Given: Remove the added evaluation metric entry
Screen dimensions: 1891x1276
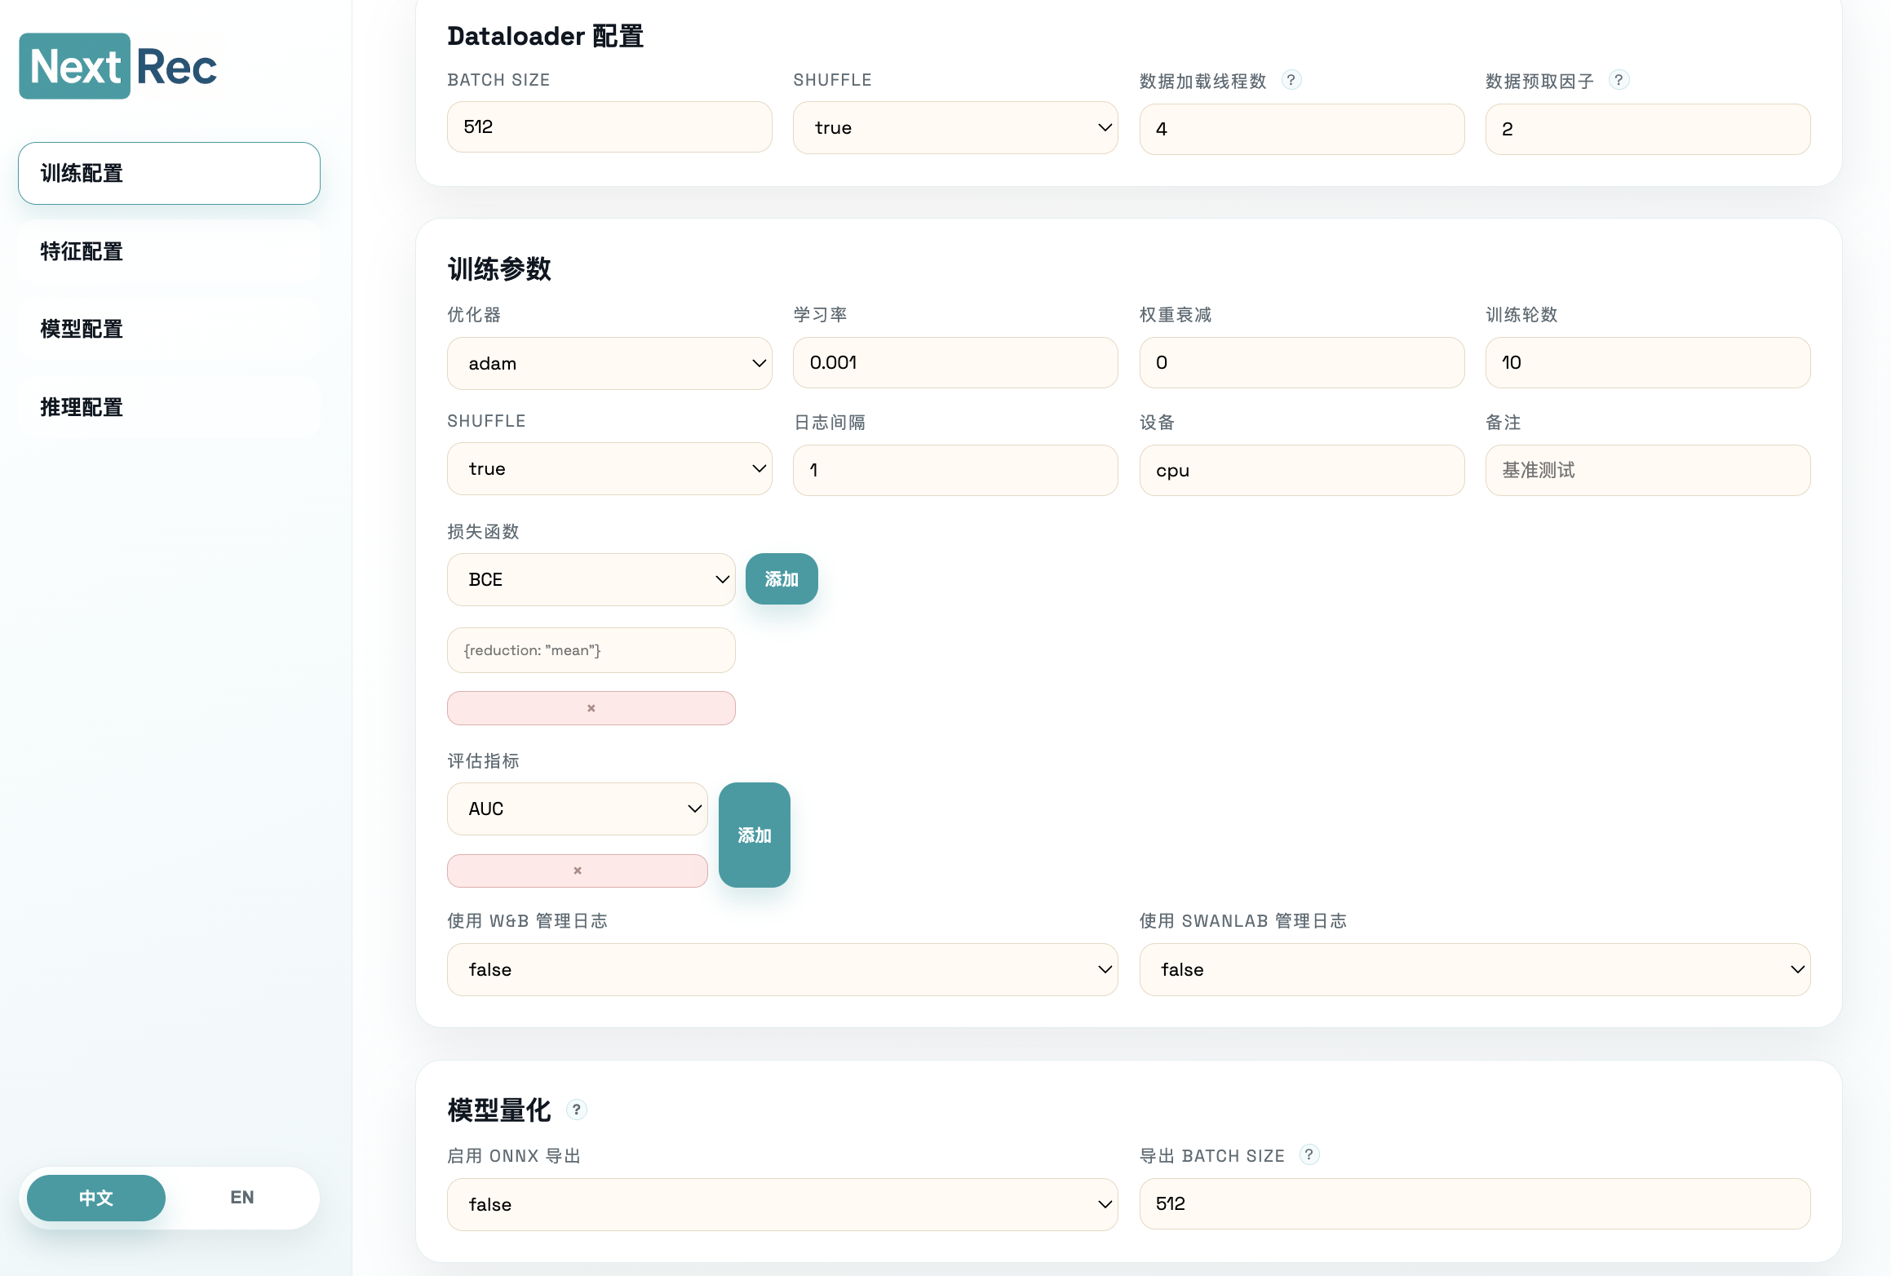Looking at the screenshot, I should tap(577, 871).
